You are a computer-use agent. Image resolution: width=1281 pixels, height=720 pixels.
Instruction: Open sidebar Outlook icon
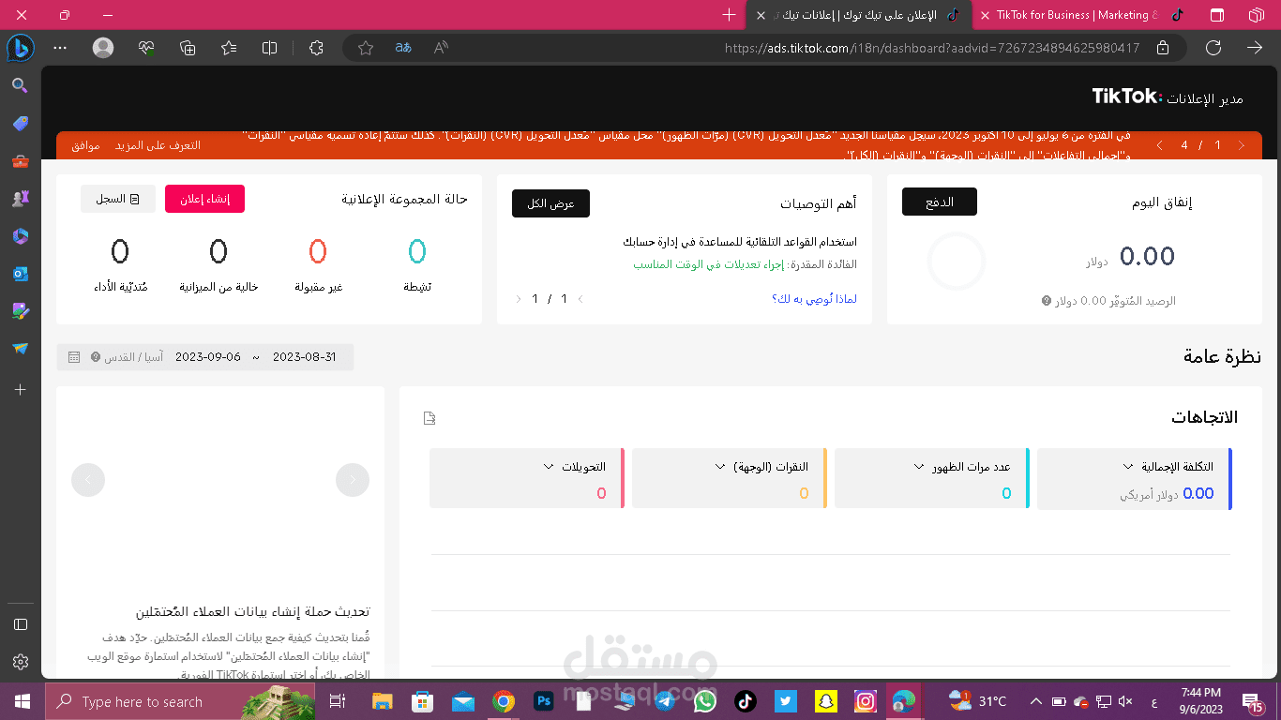(x=20, y=274)
